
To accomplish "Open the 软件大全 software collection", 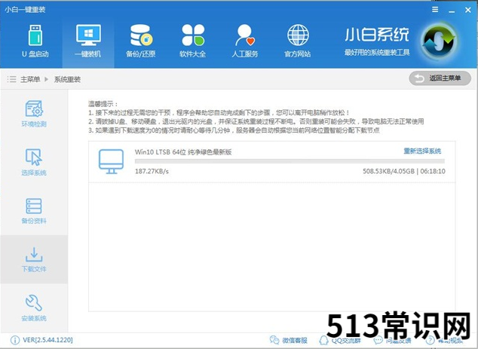I will pyautogui.click(x=193, y=41).
